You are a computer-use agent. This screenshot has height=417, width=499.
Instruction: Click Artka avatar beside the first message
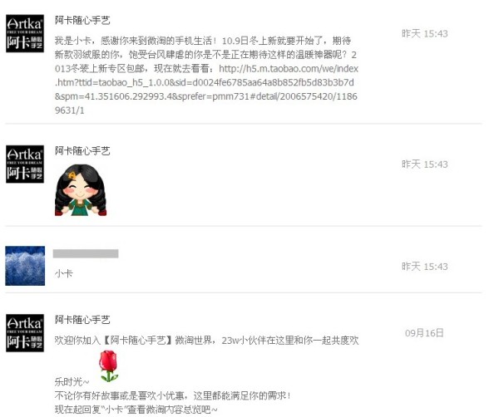coord(25,33)
